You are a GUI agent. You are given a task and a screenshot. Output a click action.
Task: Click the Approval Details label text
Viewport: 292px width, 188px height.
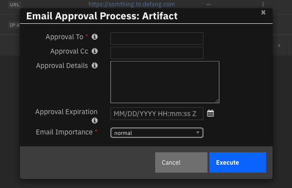point(62,65)
